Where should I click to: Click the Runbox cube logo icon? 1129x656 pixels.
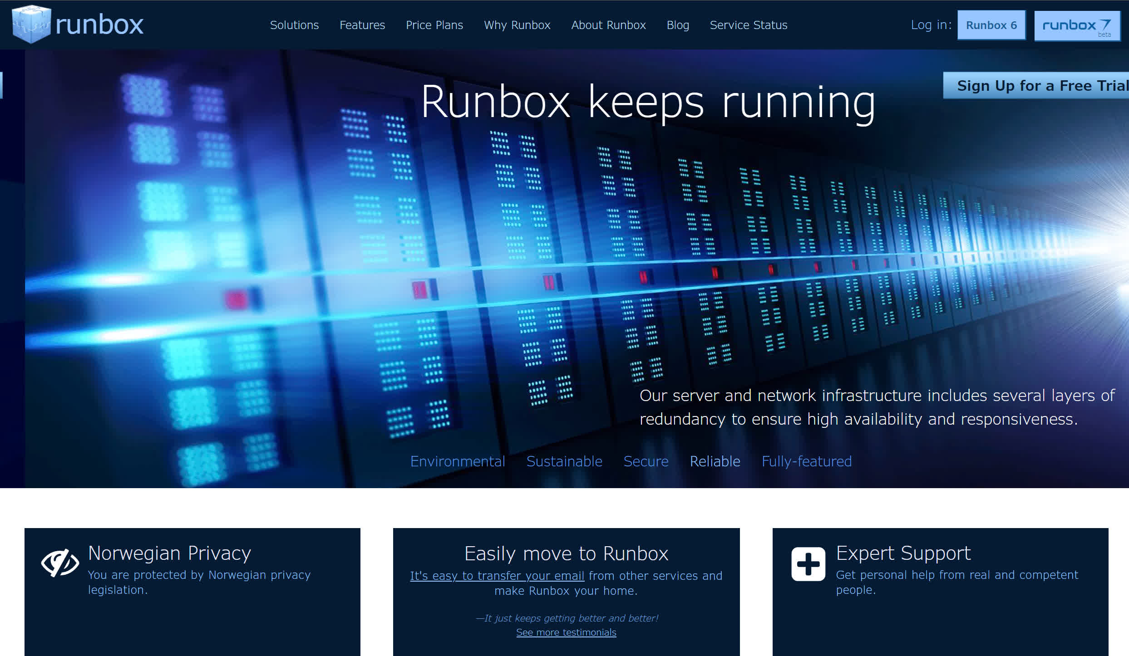(x=31, y=24)
